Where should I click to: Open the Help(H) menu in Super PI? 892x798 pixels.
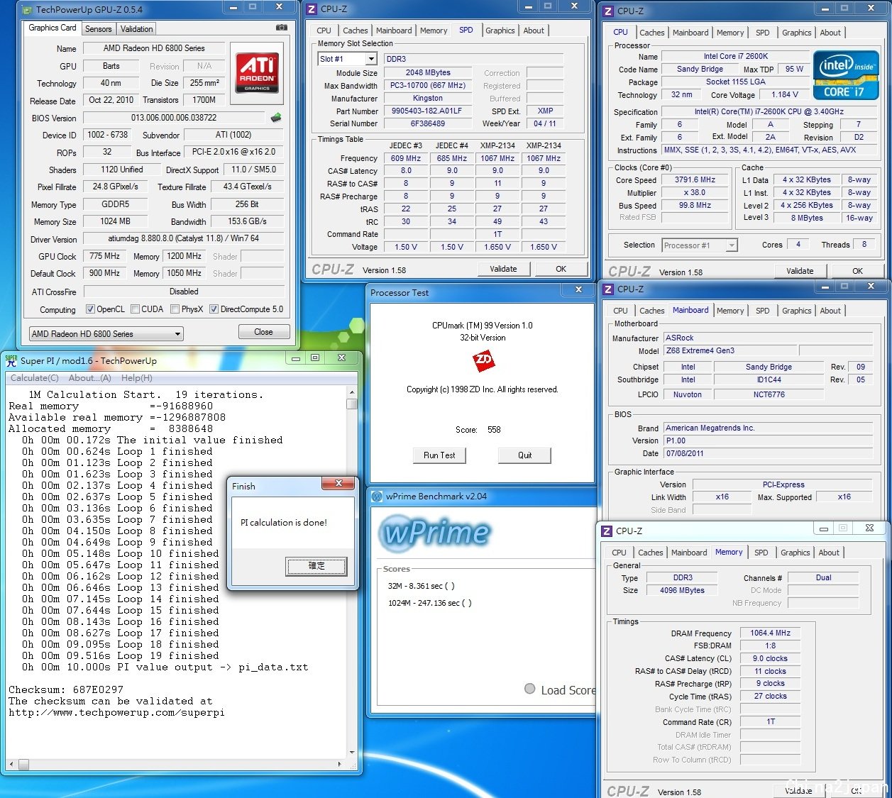tap(137, 378)
